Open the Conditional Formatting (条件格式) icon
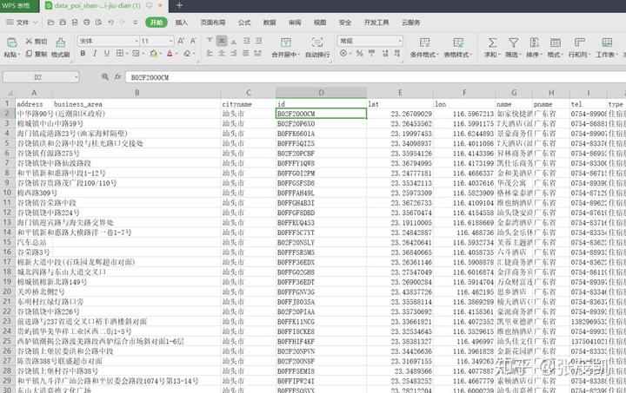626x393 pixels. pos(425,43)
